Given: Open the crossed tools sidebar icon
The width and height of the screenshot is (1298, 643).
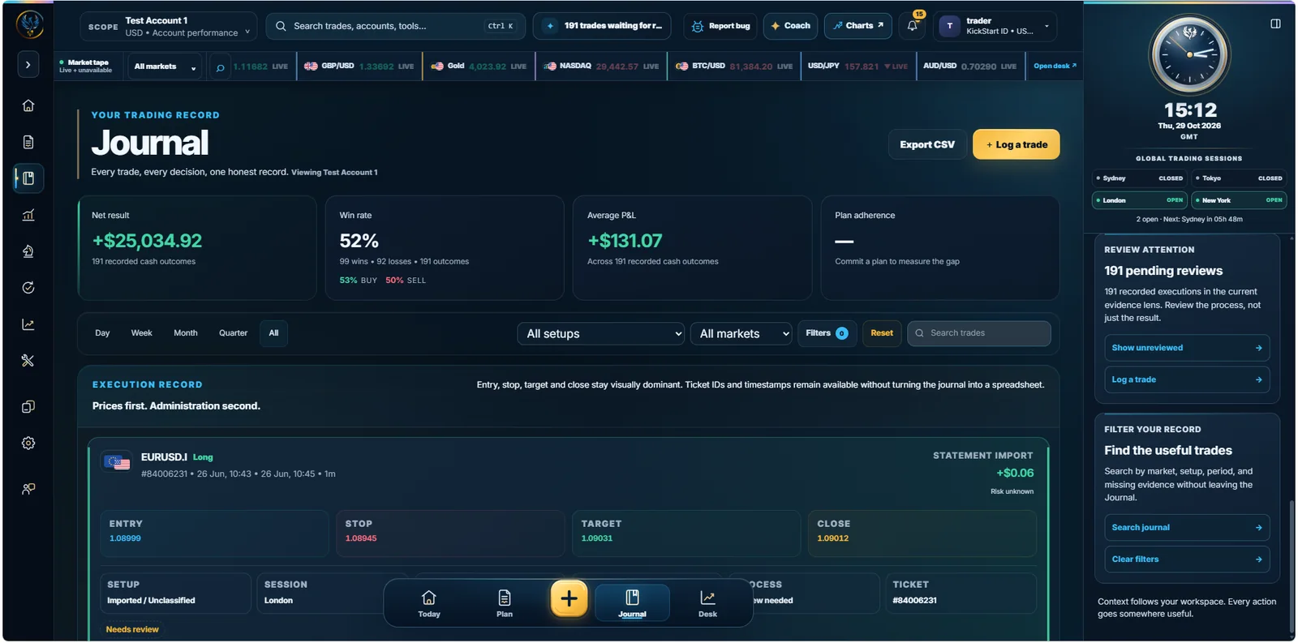Looking at the screenshot, I should (x=28, y=361).
